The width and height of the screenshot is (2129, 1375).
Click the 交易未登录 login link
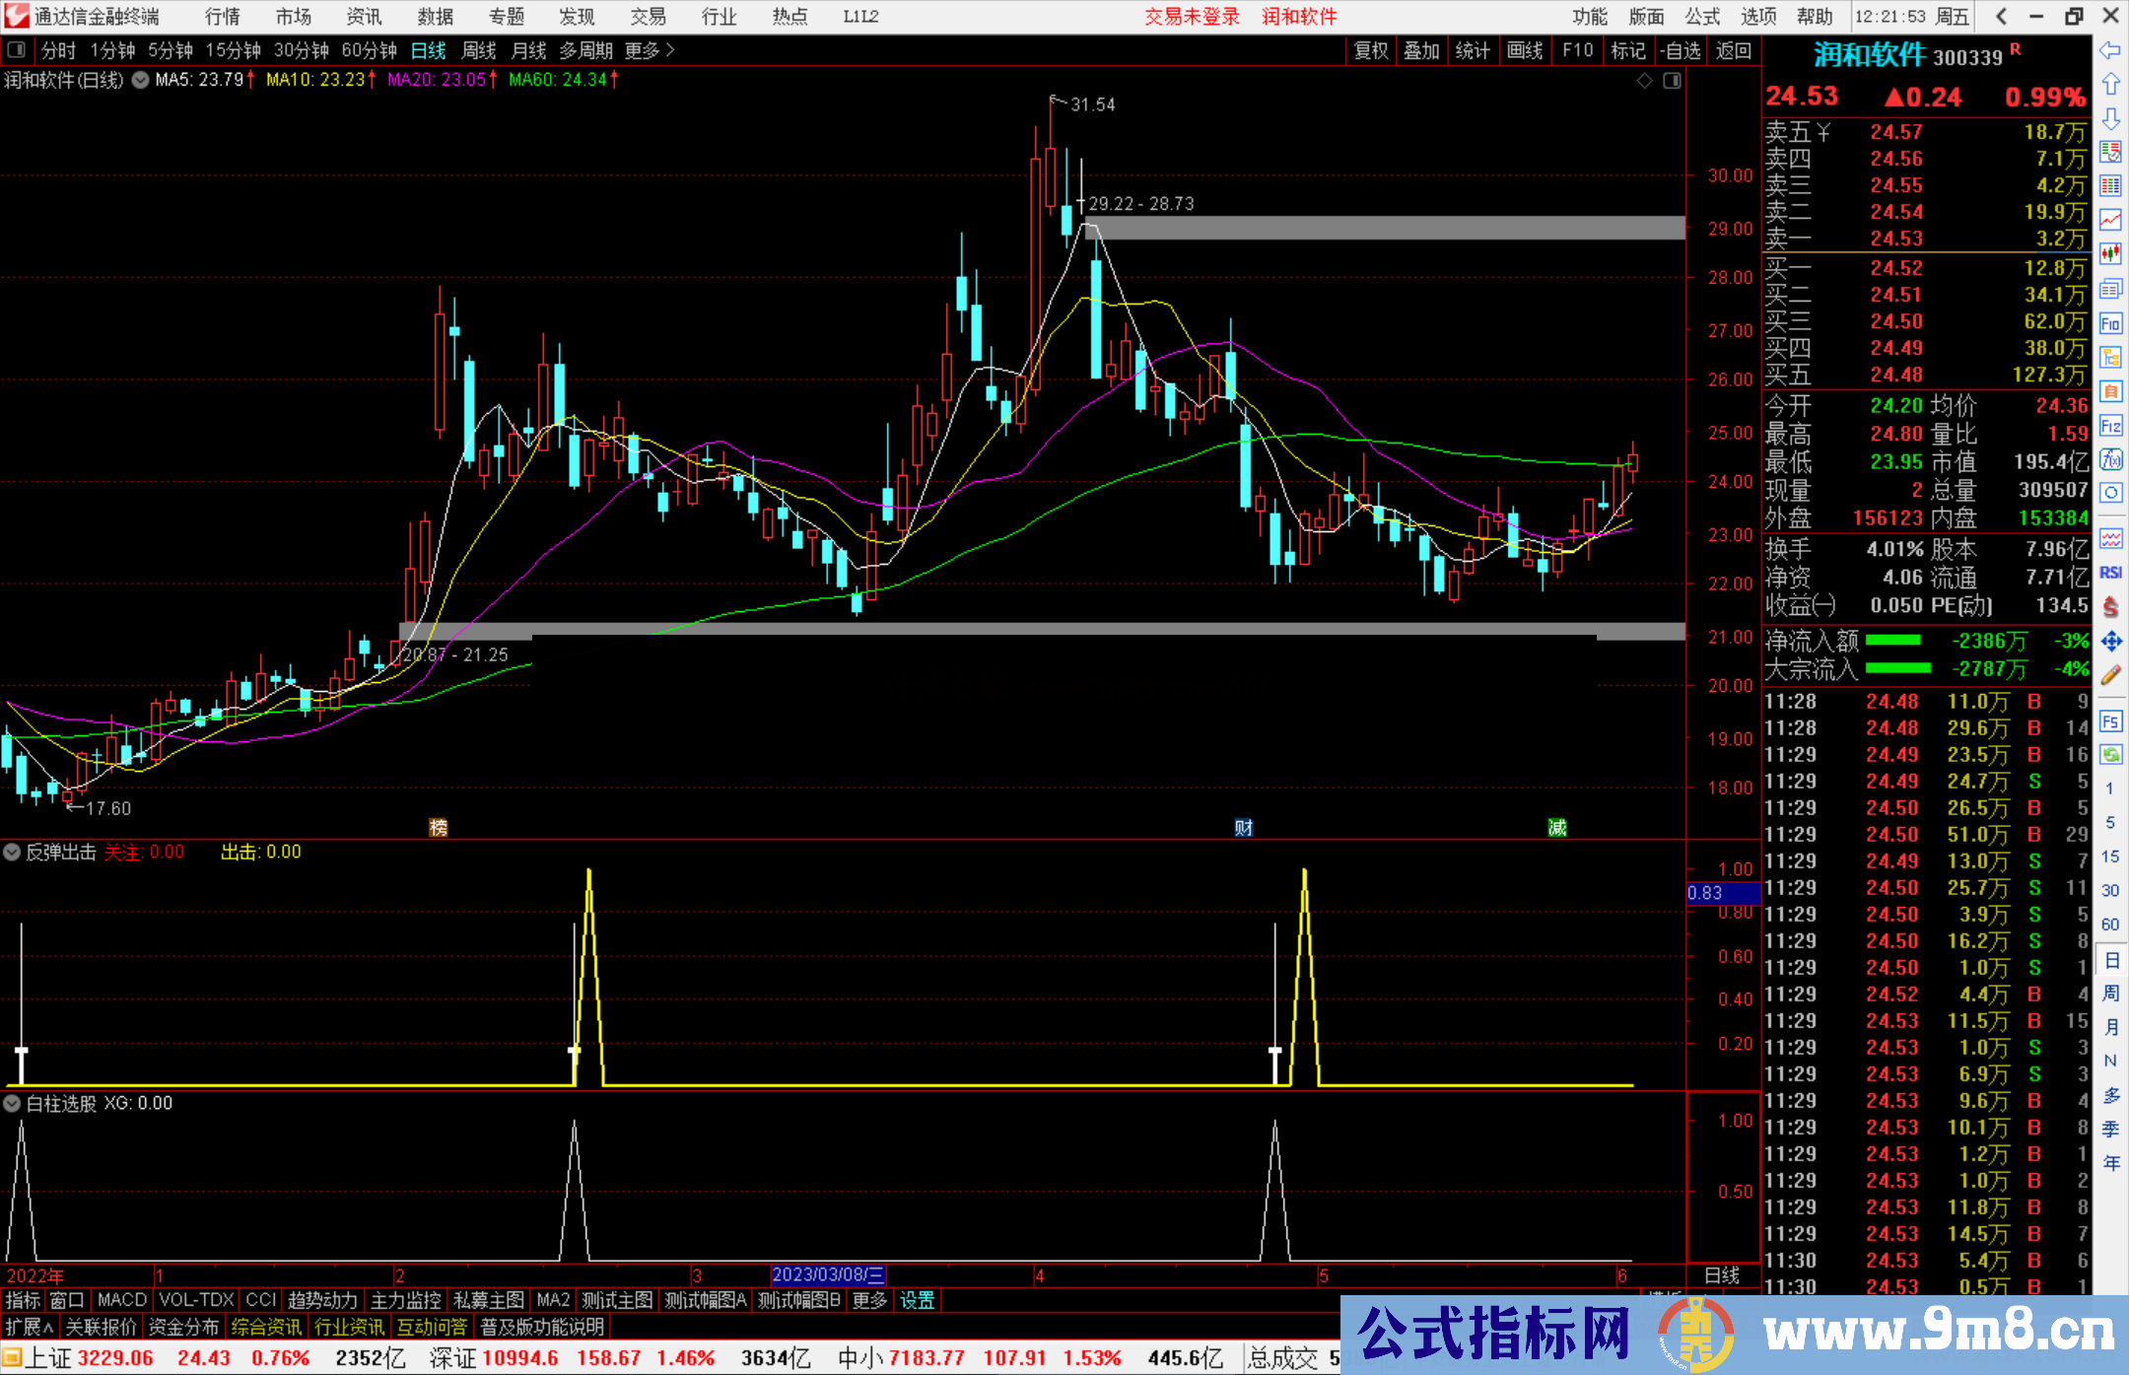1192,17
